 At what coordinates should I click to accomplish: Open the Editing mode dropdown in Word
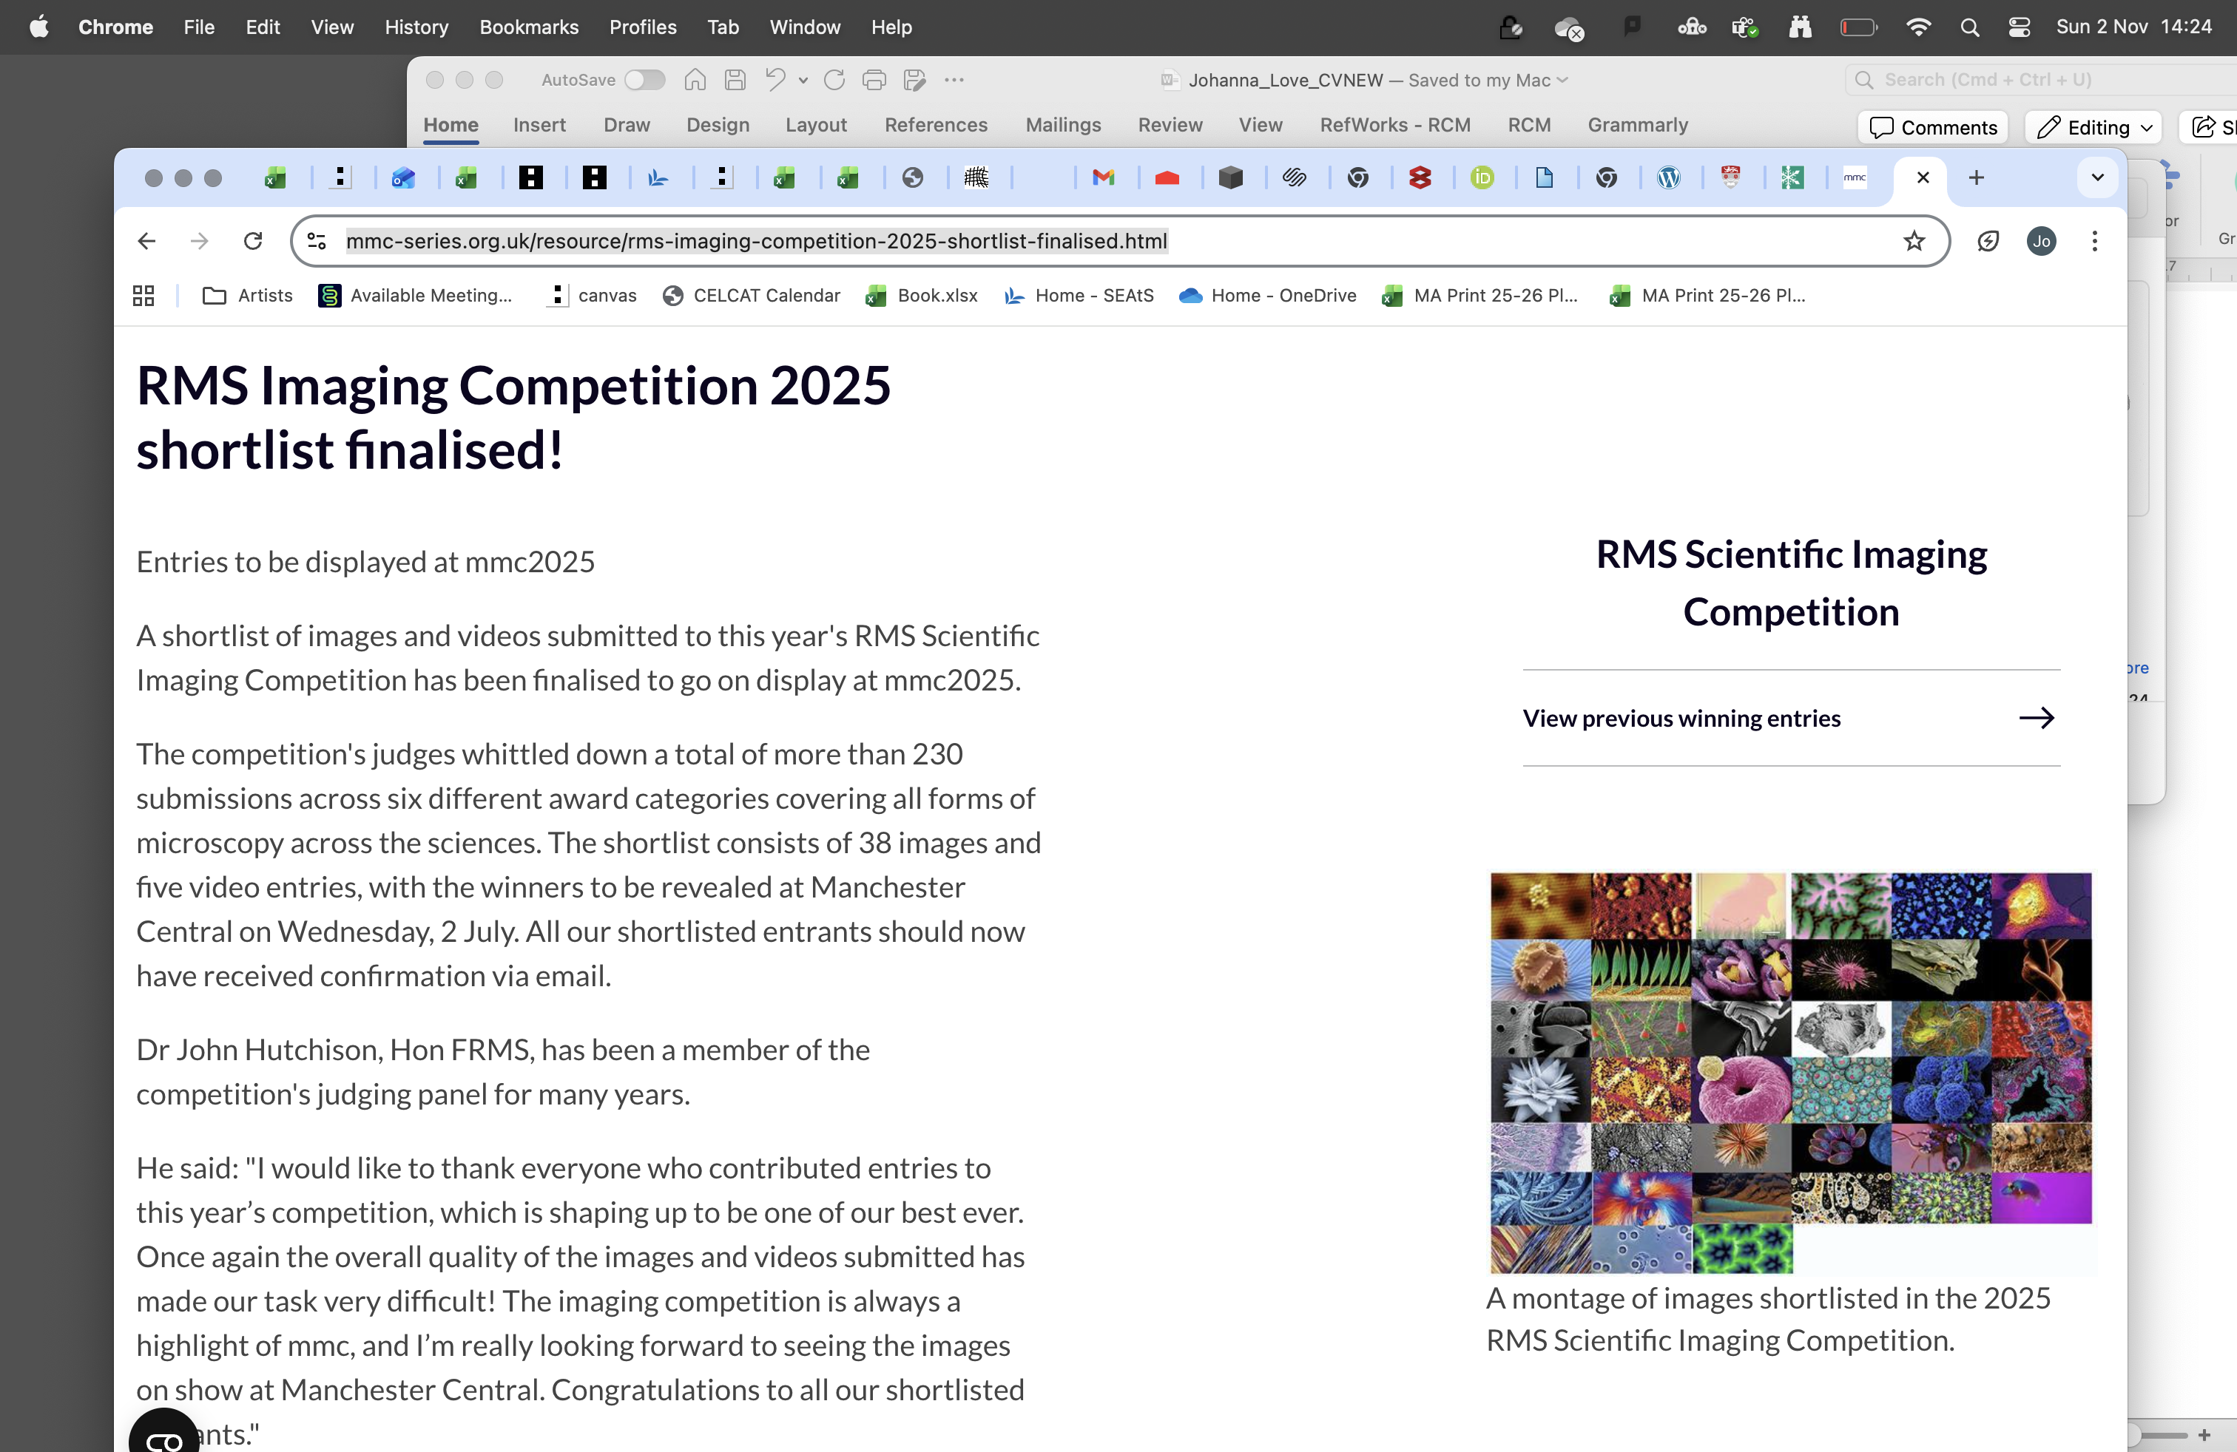(2094, 128)
